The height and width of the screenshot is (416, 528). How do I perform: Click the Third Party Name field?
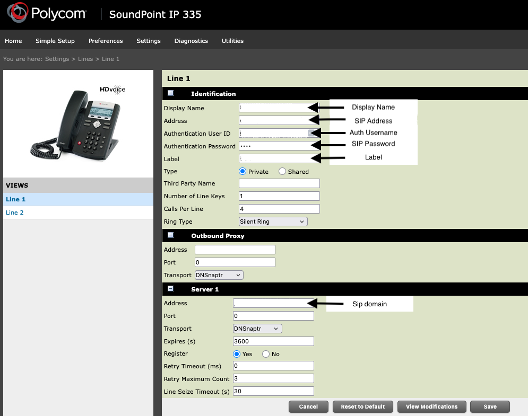(x=279, y=183)
